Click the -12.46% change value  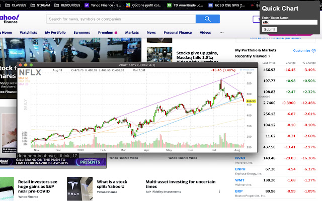point(308,103)
